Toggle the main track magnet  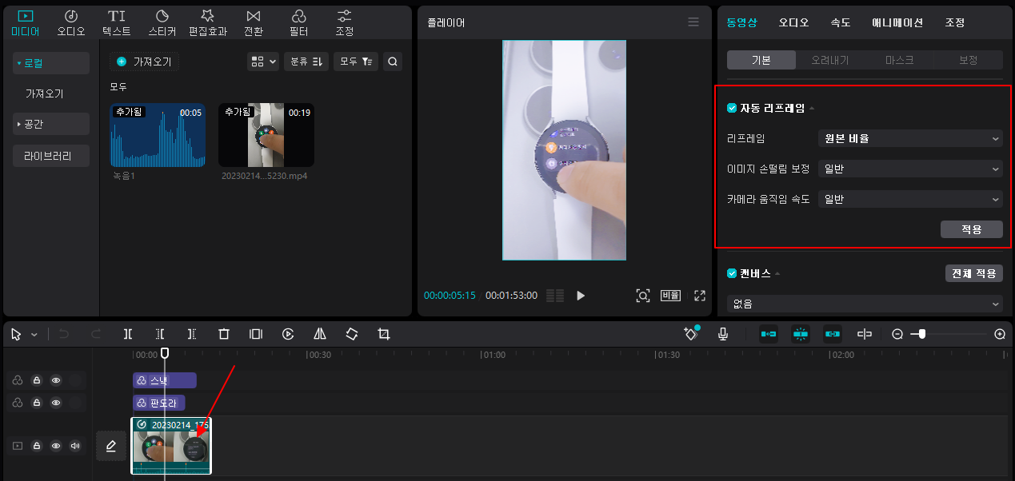[768, 334]
